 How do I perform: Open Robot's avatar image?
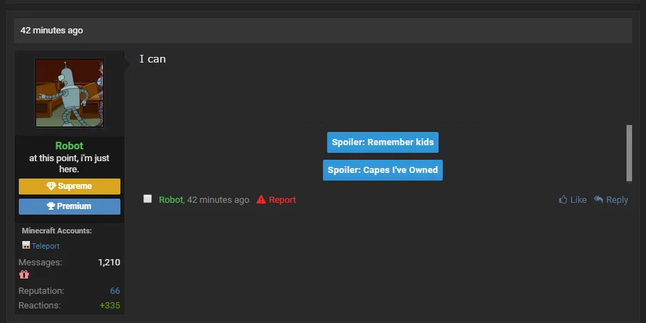(x=70, y=92)
